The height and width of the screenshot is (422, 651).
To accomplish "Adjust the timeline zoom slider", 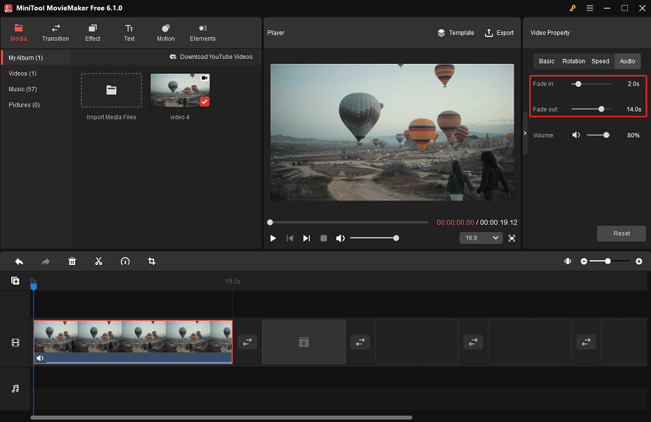I will coord(611,261).
